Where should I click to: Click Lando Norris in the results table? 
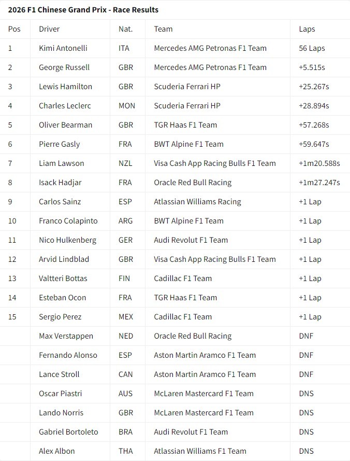coord(61,413)
